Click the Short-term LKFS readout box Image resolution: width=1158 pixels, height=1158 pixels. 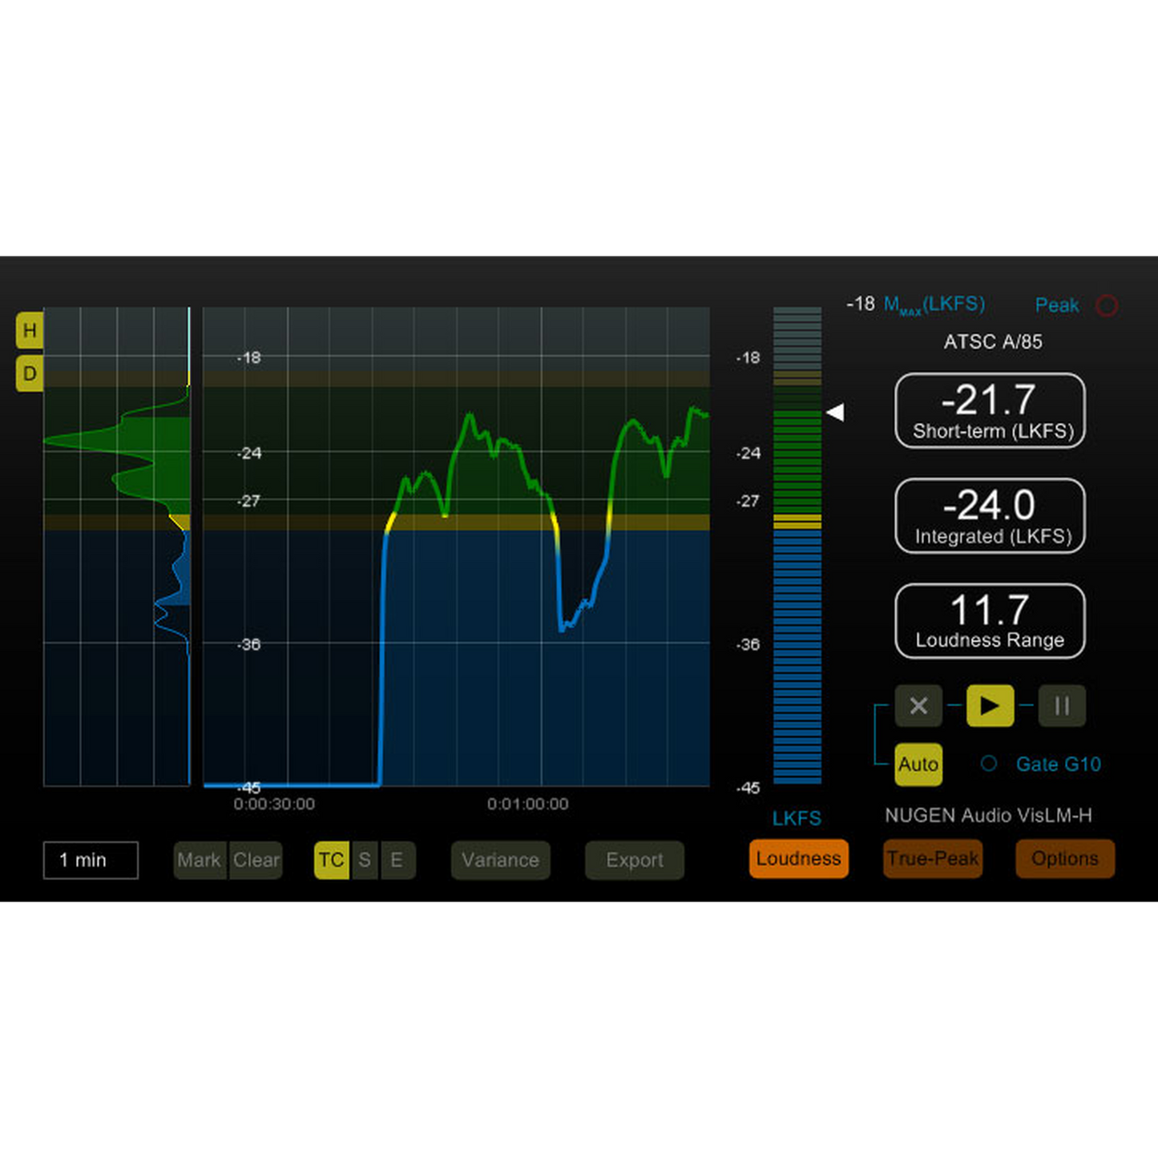point(991,411)
